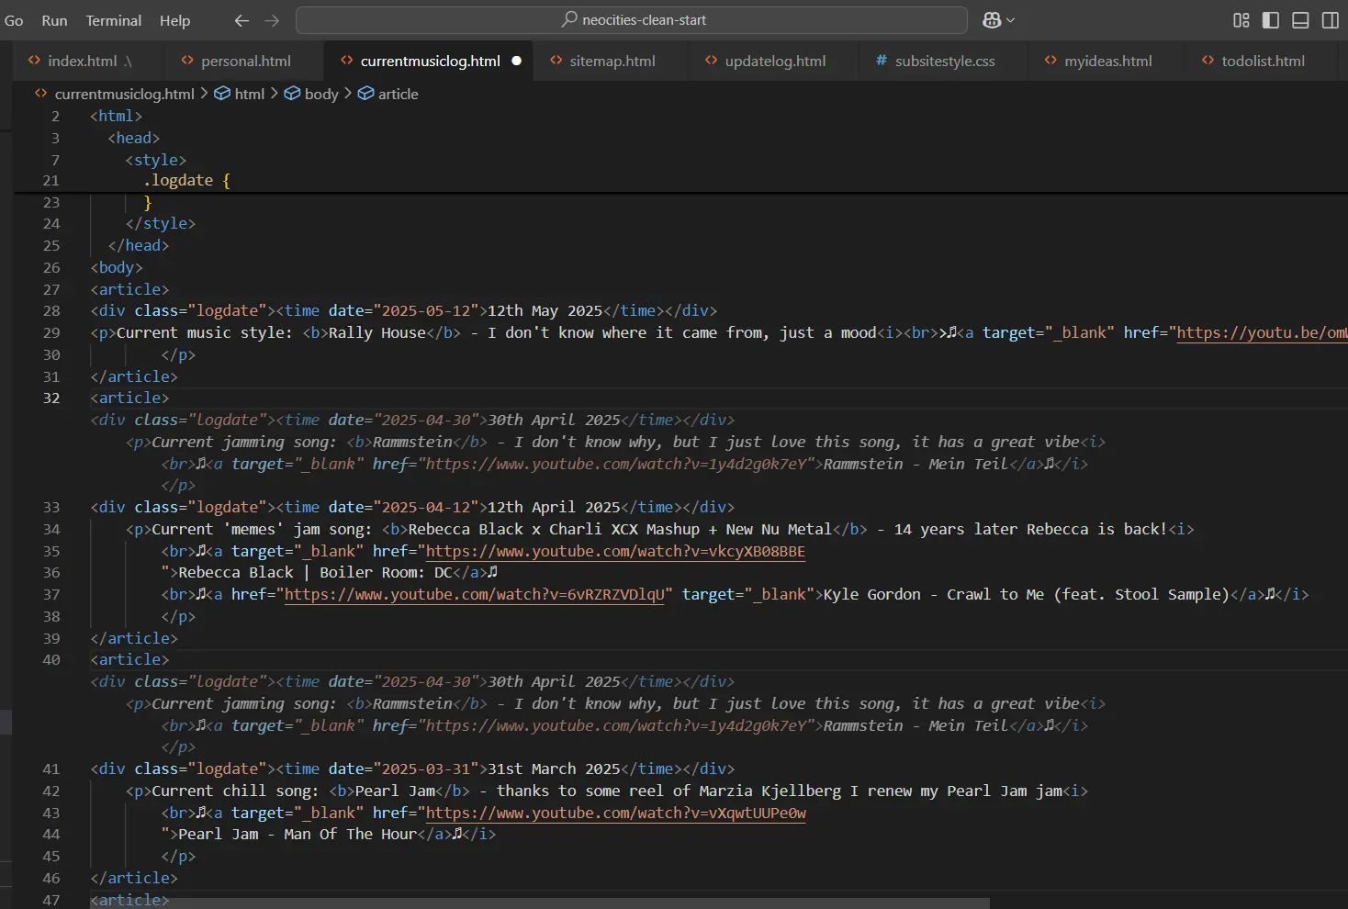
Task: Click 'Rebecca Black | Boiler Room: DC' text
Action: pyautogui.click(x=315, y=572)
